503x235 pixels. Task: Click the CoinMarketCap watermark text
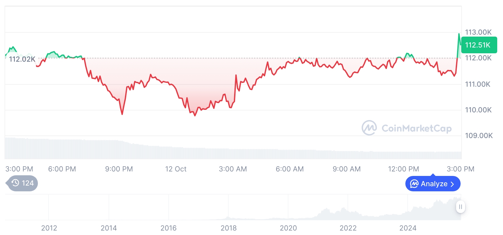pyautogui.click(x=416, y=128)
